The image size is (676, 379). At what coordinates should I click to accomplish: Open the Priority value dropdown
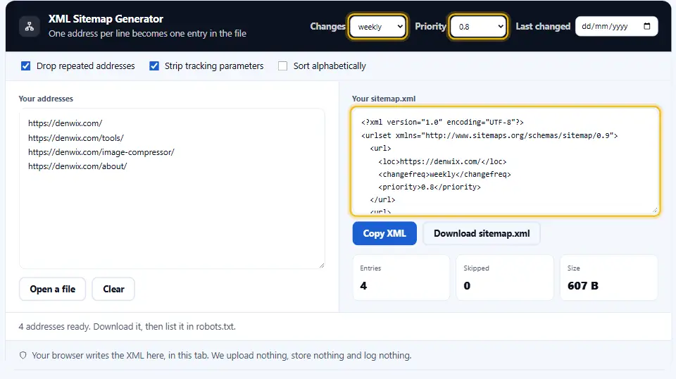click(478, 27)
